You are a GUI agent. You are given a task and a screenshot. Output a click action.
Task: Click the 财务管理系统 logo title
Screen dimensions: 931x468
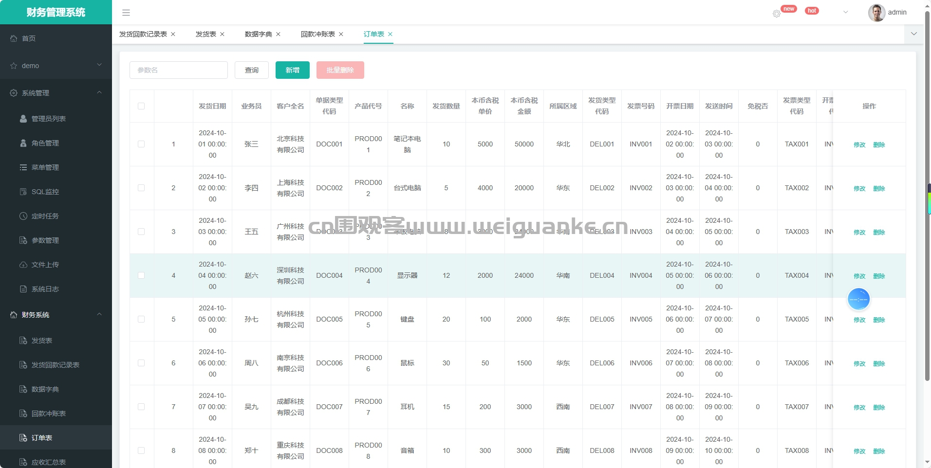tap(56, 12)
